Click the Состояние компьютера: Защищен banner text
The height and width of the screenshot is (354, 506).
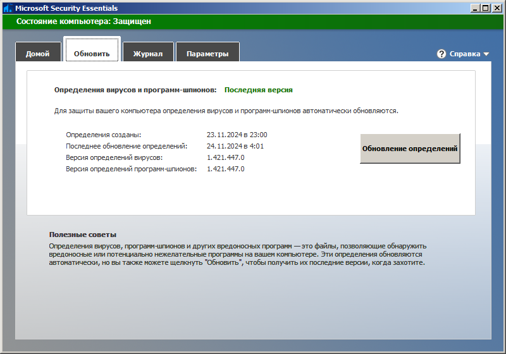coord(83,21)
